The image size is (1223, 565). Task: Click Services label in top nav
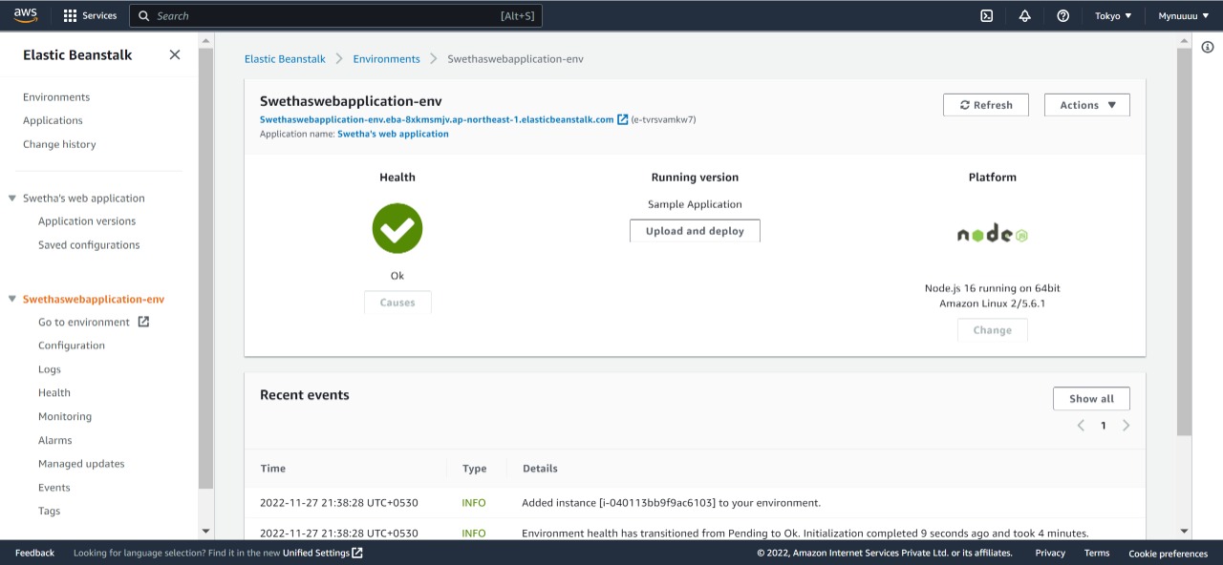(x=99, y=15)
